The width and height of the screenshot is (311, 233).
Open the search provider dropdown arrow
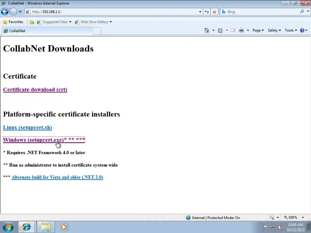coord(308,12)
